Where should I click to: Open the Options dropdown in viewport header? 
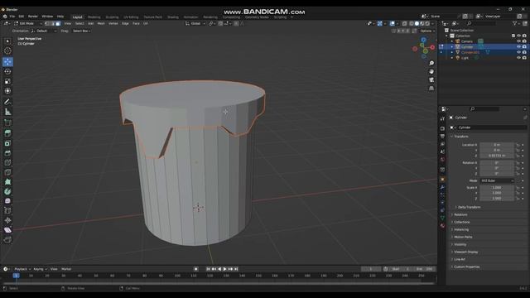click(x=427, y=31)
